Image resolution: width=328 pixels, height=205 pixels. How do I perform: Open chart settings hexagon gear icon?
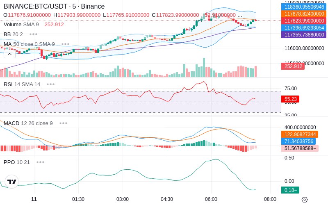pyautogui.click(x=305, y=200)
